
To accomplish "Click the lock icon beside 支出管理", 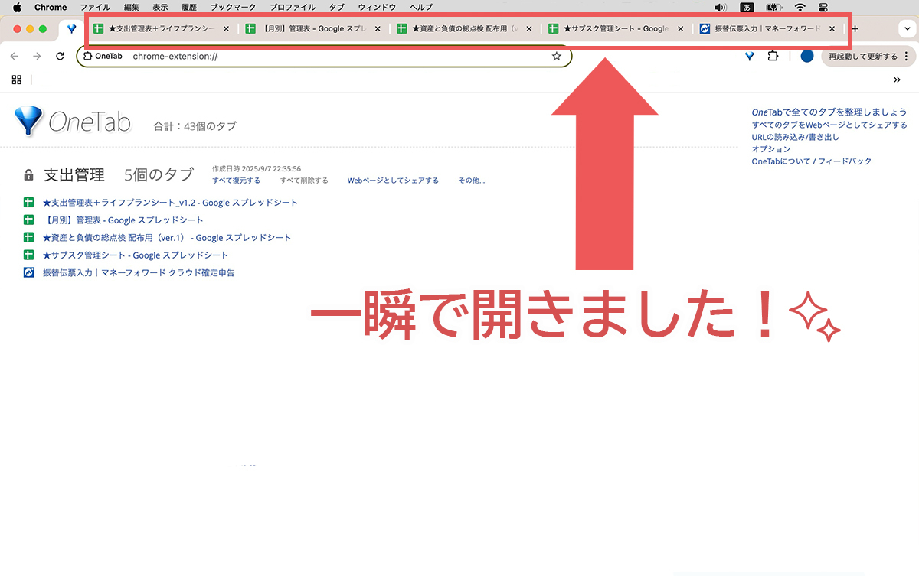I will [28, 175].
